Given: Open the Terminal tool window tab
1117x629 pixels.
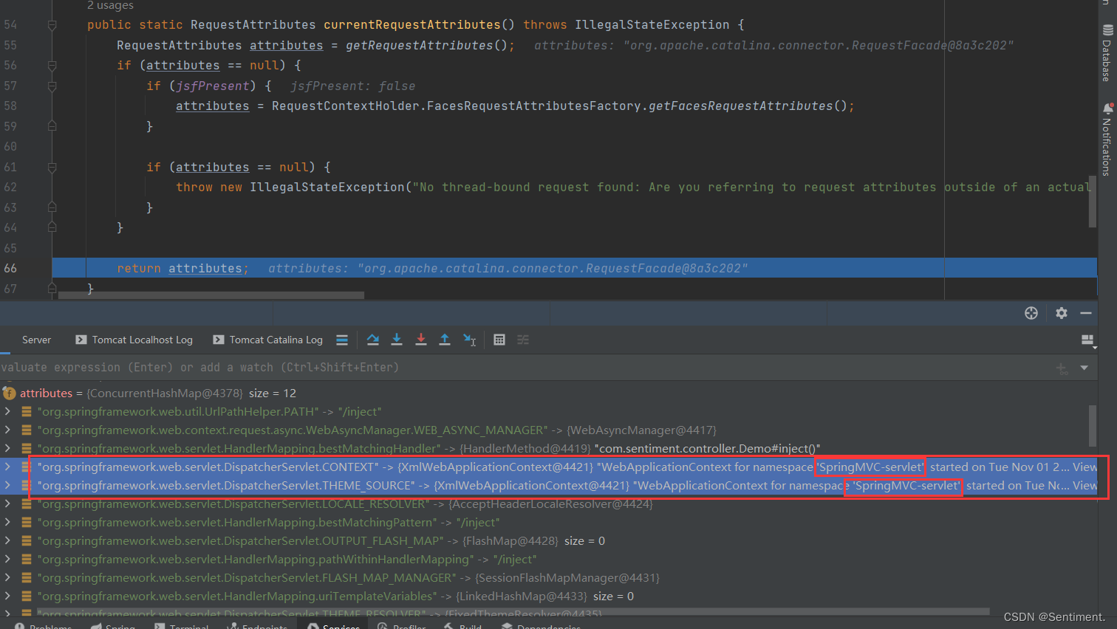Looking at the screenshot, I should click(182, 626).
